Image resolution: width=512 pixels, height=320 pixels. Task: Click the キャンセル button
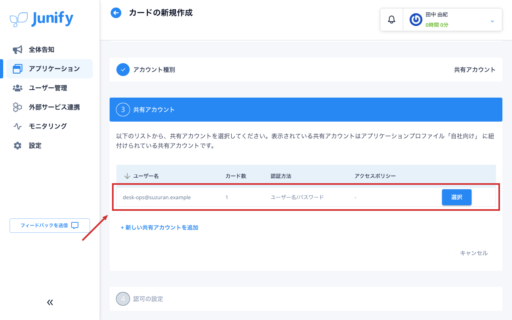point(474,253)
